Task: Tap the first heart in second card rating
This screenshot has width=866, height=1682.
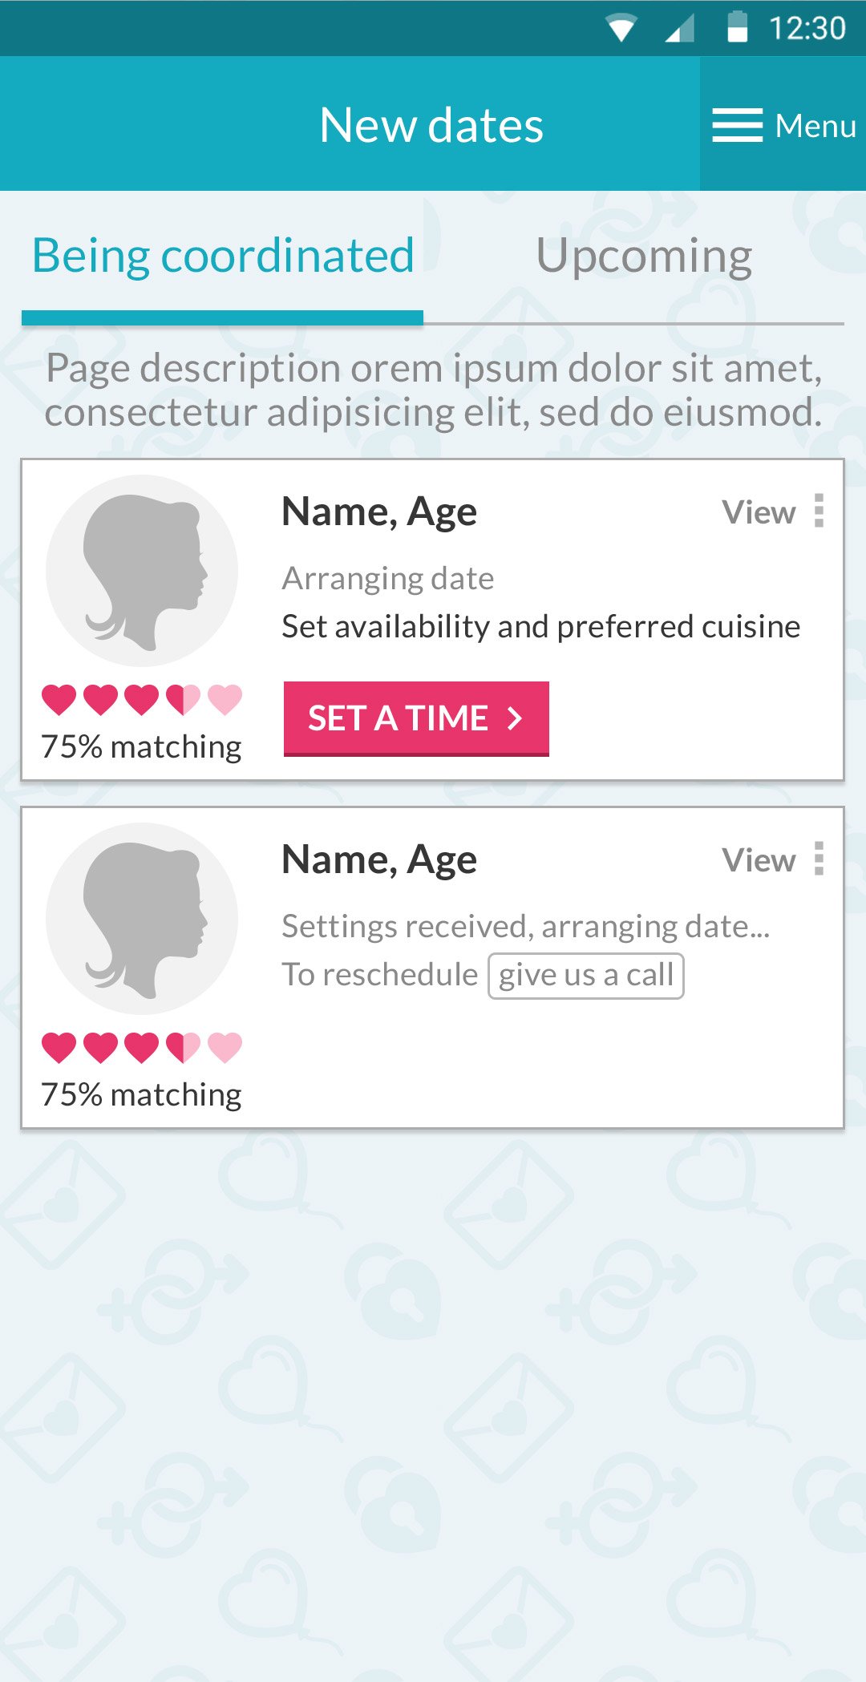Action: coord(59,1048)
